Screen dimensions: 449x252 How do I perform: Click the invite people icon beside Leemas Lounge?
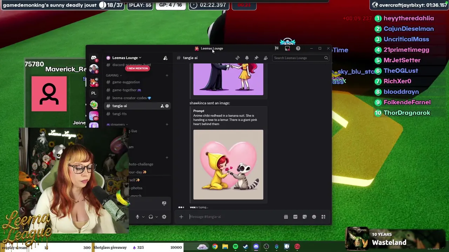pyautogui.click(x=165, y=58)
